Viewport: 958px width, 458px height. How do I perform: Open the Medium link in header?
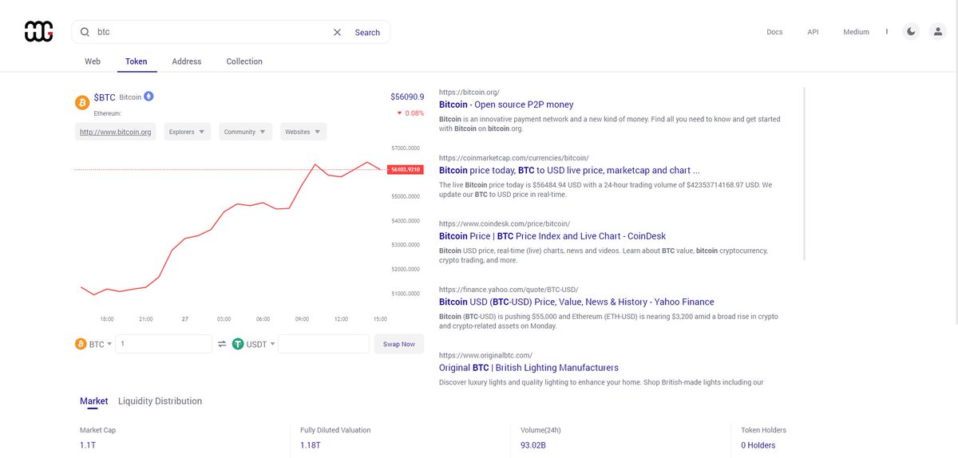(x=856, y=32)
